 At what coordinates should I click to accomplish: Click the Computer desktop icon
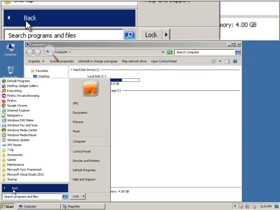(10, 49)
